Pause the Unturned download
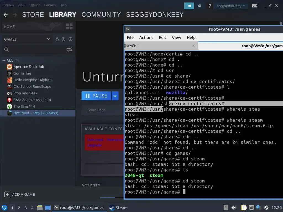283x212 pixels. [96, 96]
